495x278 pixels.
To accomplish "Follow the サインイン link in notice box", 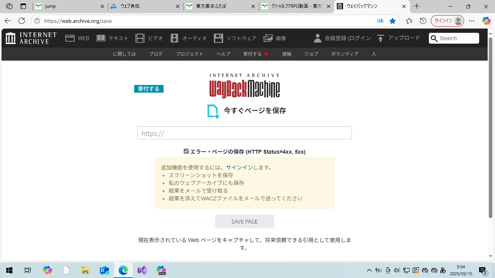I will click(239, 168).
